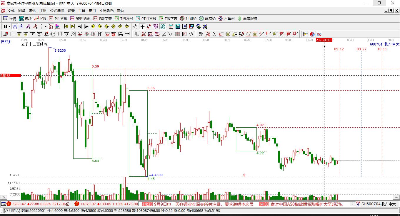Screen dimensions: 400x216
Task: Open the 交易委托 menu
Action: [x=106, y=11]
